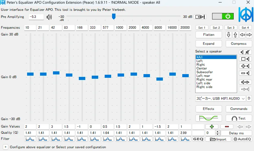This screenshot has width=254, height=151.
Task: Click the add speaker plus icon
Action: [245, 66]
